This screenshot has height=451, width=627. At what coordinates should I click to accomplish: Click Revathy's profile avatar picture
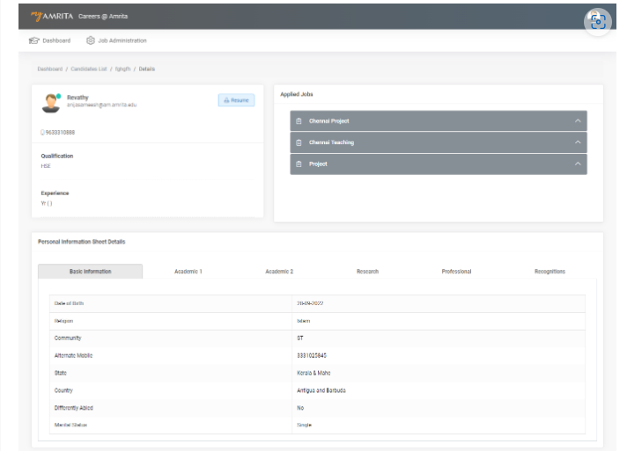[51, 103]
